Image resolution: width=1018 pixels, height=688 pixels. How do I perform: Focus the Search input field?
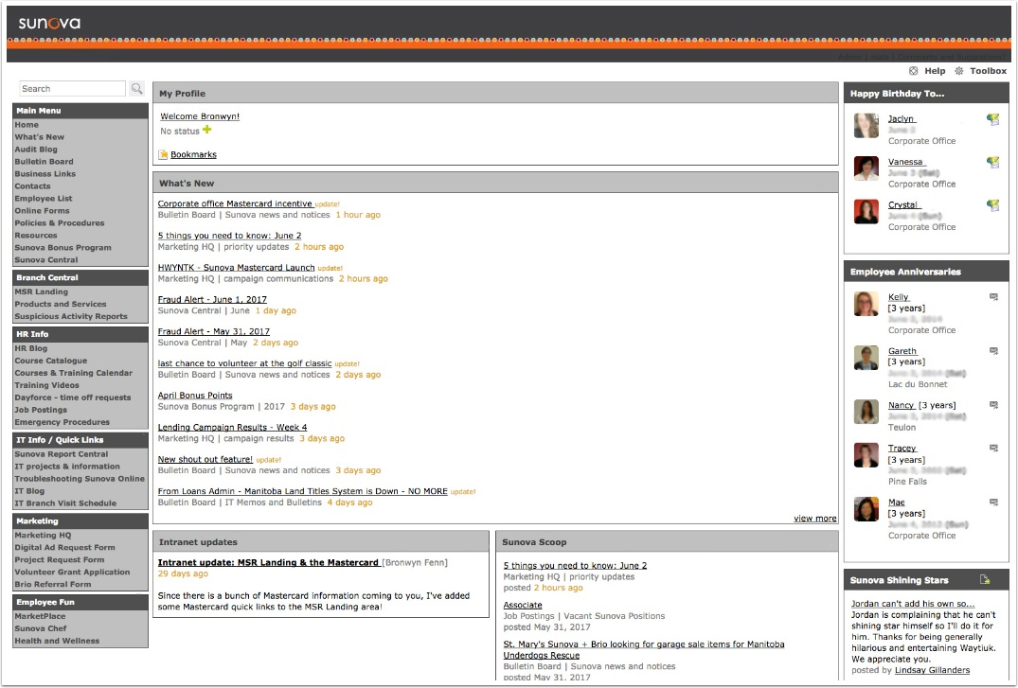click(72, 88)
